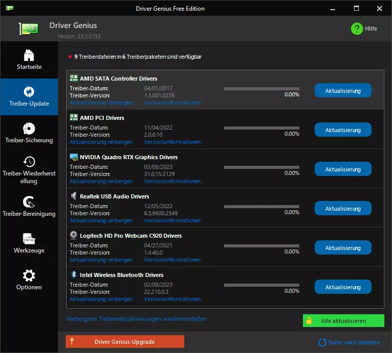Restore hidden updates via Verborgene Treiberaktualisierungen link

coord(136,319)
